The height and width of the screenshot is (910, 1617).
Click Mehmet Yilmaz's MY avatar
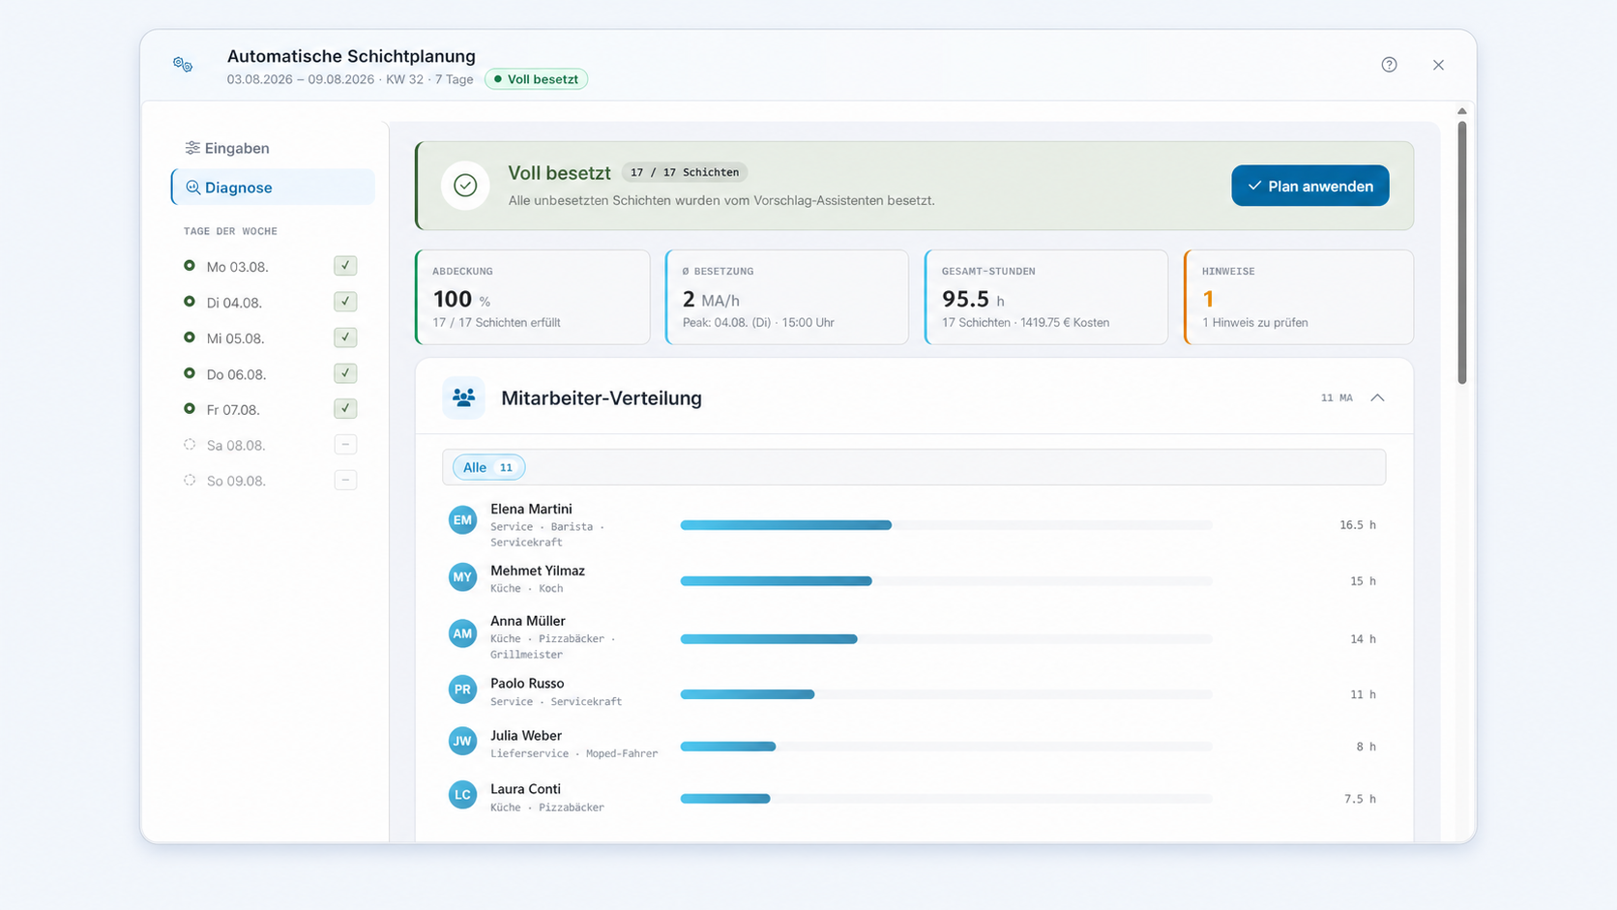[462, 577]
